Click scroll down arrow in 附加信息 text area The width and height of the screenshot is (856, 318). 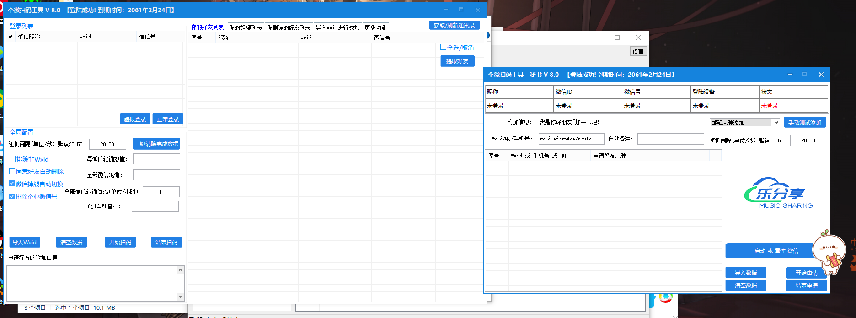pos(180,296)
